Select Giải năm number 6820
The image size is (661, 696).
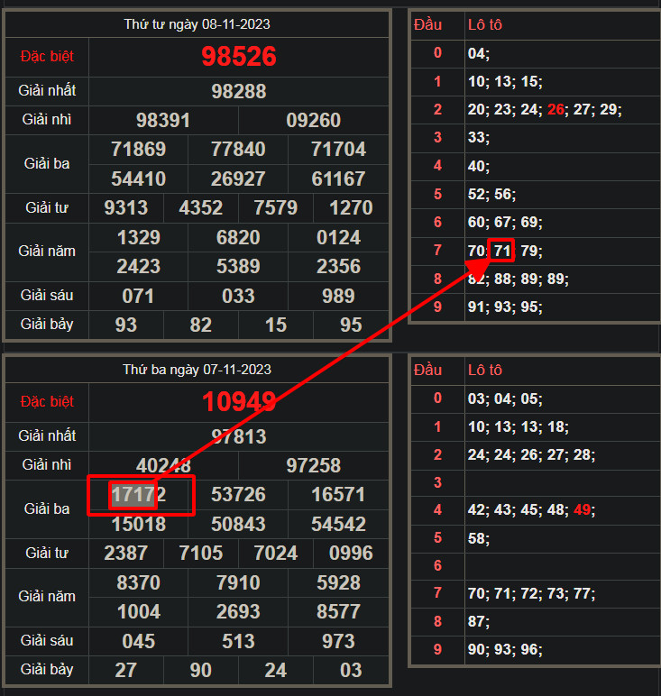tap(238, 238)
